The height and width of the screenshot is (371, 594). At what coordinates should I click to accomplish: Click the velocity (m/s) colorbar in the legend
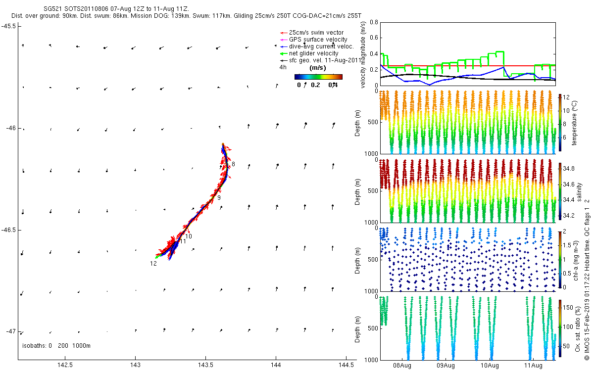tap(318, 77)
